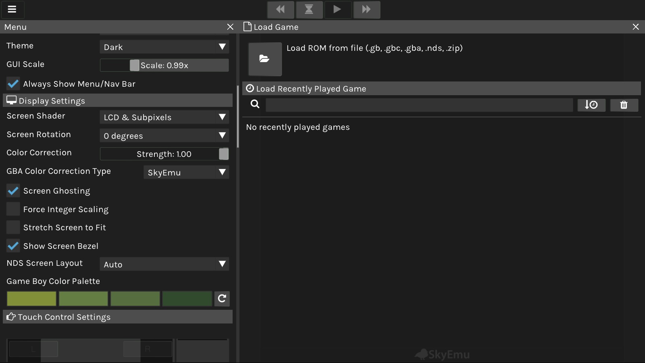Open the Screen Rotation dropdown
645x363 pixels.
pos(164,136)
